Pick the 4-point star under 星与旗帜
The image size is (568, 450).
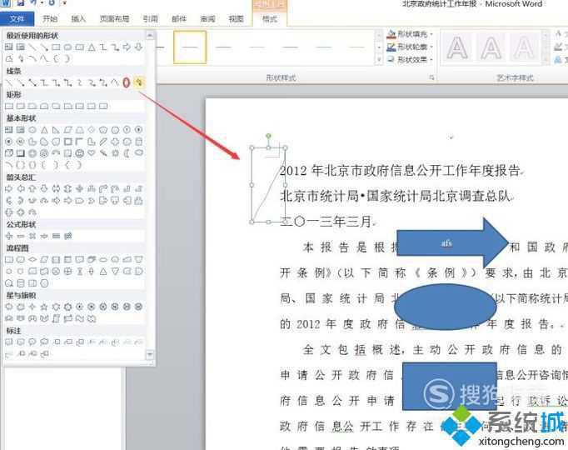(32, 307)
